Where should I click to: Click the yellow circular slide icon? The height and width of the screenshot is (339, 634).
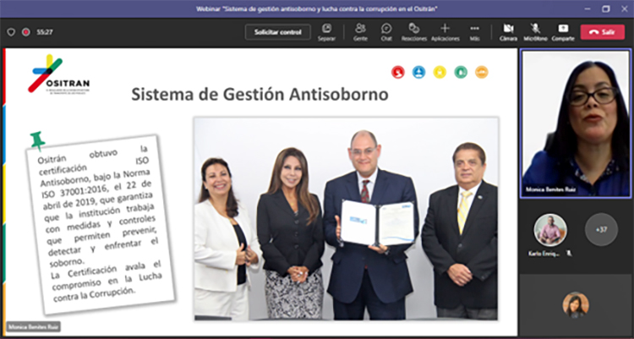(x=440, y=73)
